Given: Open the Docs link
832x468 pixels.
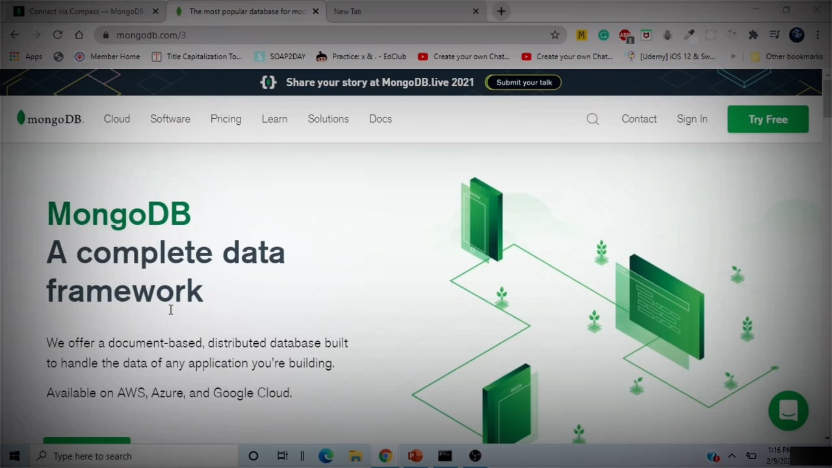Looking at the screenshot, I should coord(380,119).
